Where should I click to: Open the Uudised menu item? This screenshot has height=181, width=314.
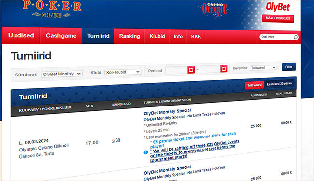coord(21,35)
